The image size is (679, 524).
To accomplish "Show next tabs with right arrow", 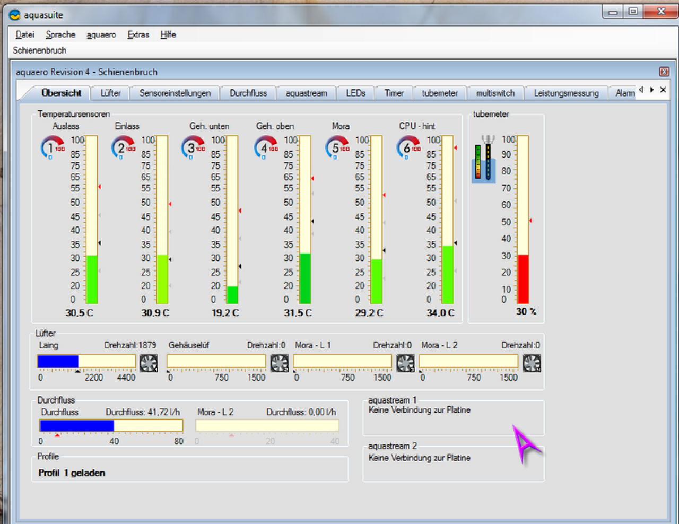I will click(652, 90).
